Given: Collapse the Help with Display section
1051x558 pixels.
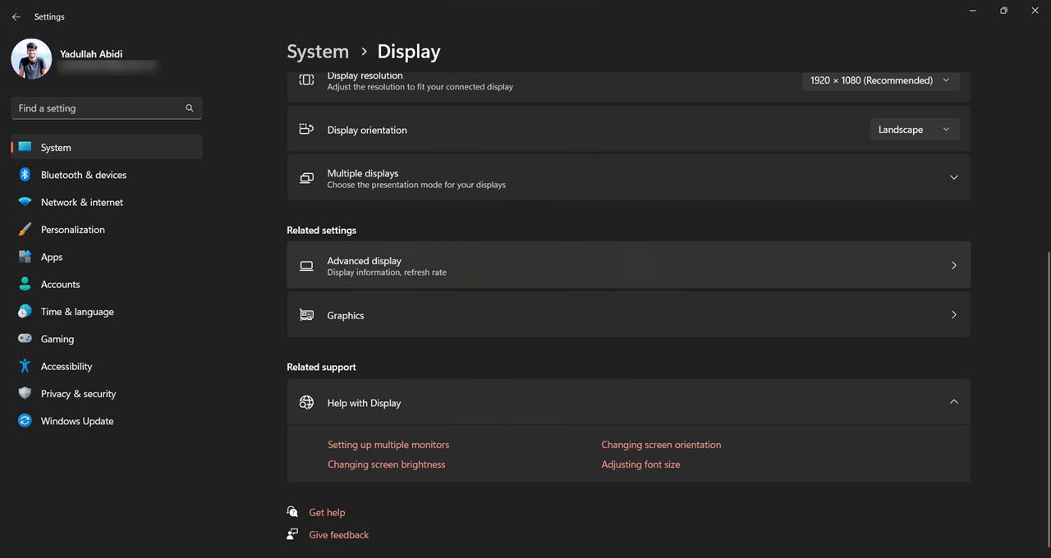Looking at the screenshot, I should tap(954, 402).
